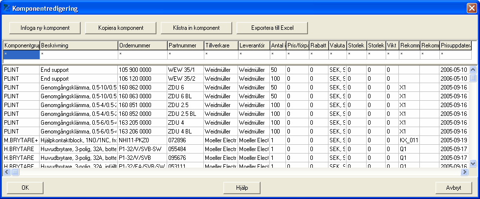Image resolution: width=480 pixels, height=199 pixels.
Task: Select the KX_011 recommendation cell
Action: tap(409, 141)
